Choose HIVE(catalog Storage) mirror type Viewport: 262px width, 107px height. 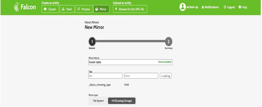(122, 101)
